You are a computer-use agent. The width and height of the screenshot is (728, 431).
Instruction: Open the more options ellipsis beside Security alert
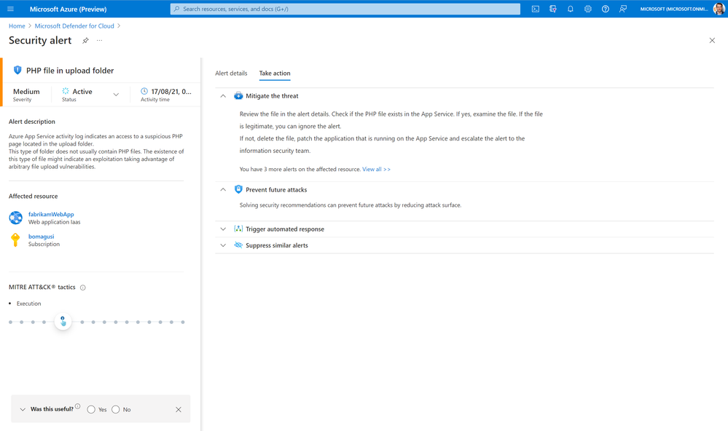(x=99, y=40)
